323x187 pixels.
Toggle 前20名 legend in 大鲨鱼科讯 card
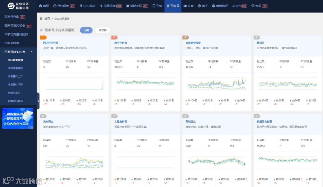coord(153,180)
